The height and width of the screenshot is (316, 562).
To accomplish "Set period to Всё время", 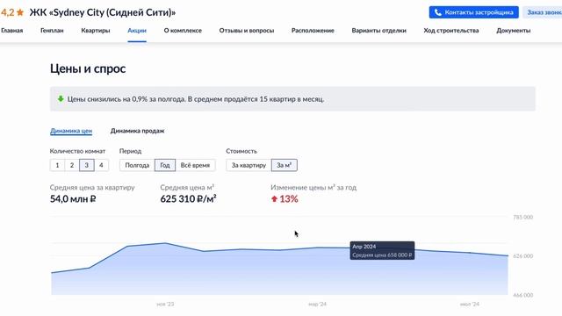I will [x=195, y=165].
